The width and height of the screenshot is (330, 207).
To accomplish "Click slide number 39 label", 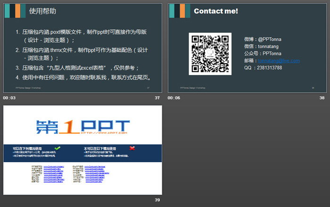I will (x=157, y=200).
